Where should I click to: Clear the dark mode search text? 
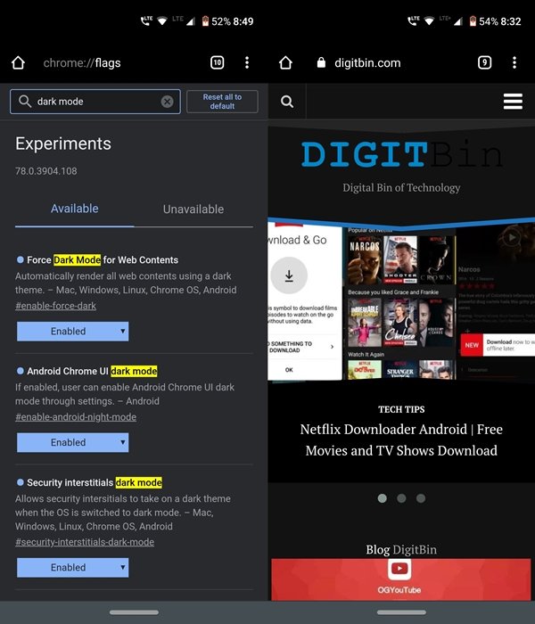[168, 102]
